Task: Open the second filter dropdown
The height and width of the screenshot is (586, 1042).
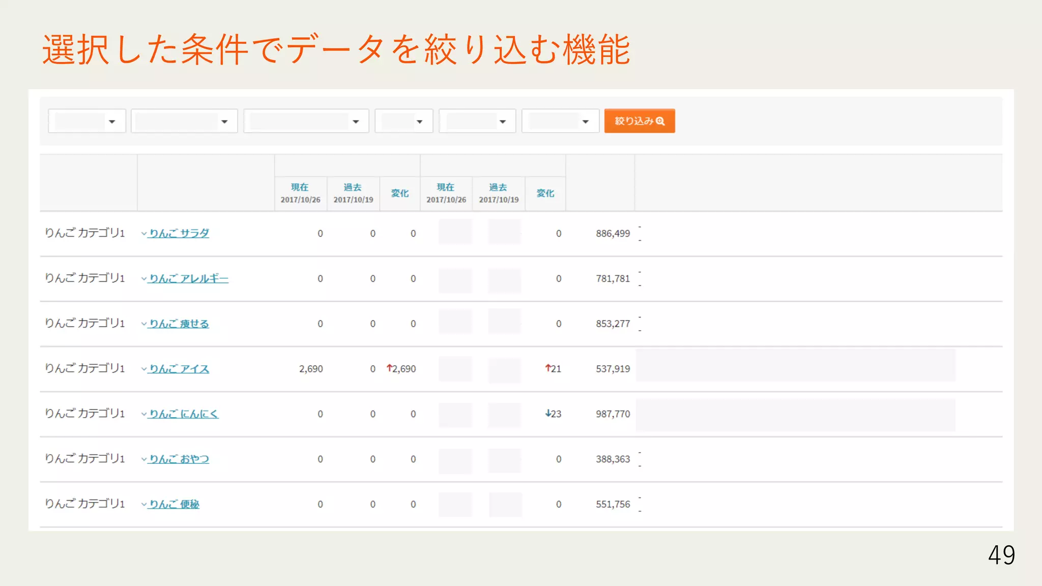Action: (x=184, y=121)
